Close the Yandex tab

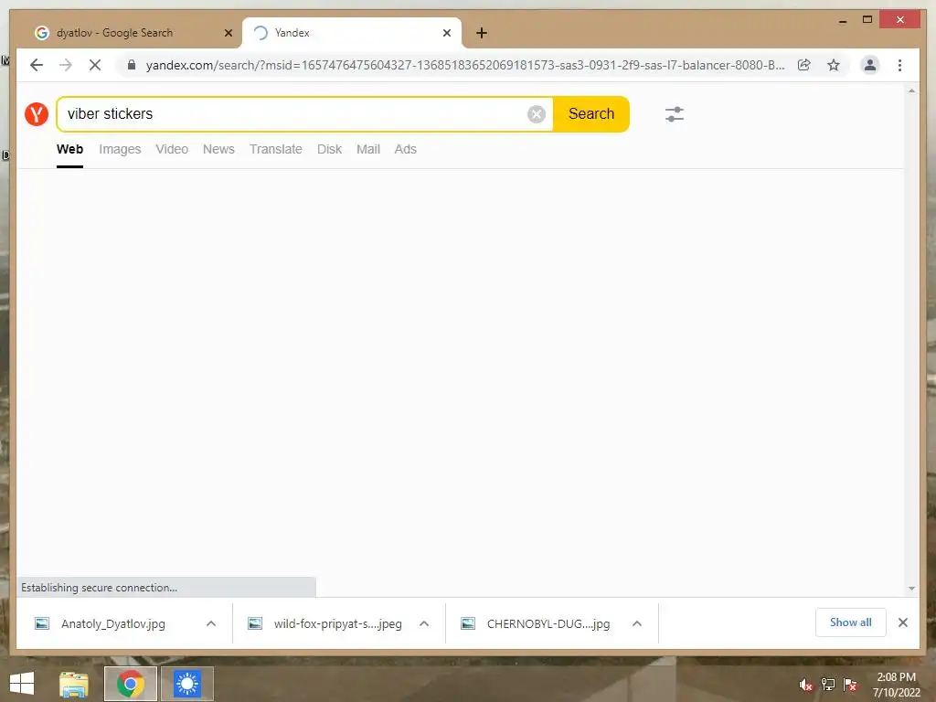coord(446,33)
